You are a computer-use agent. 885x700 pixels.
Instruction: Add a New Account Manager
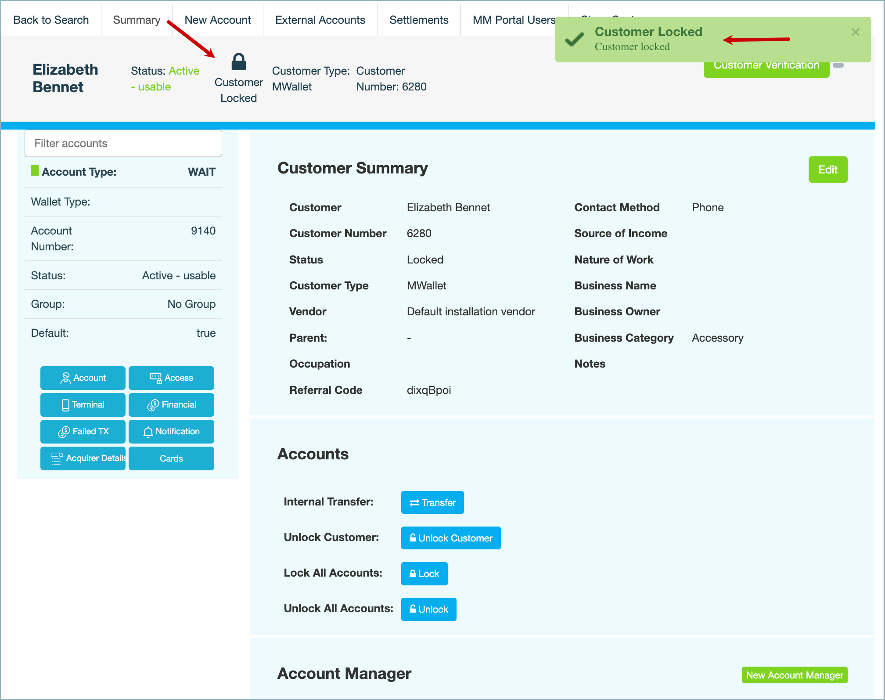[x=794, y=675]
